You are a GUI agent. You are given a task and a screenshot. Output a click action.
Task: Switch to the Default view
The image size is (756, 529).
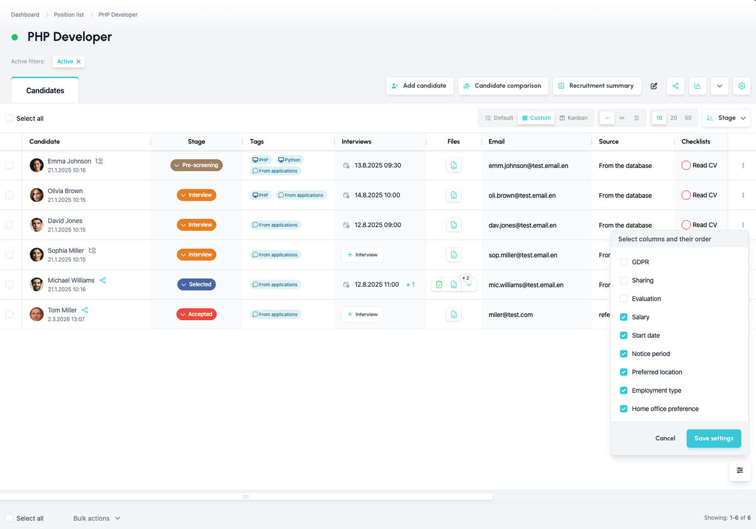(x=499, y=118)
